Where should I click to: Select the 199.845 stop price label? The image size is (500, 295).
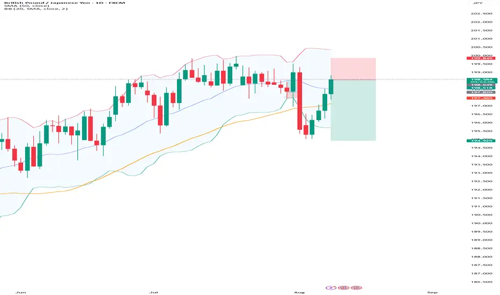481,58
